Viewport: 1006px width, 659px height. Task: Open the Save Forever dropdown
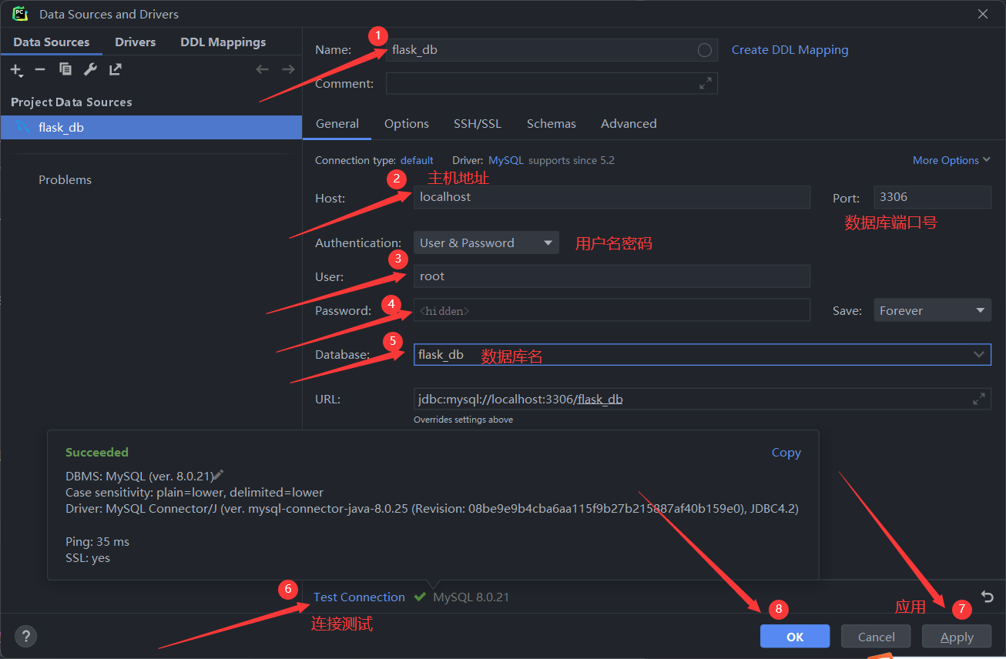(x=932, y=311)
